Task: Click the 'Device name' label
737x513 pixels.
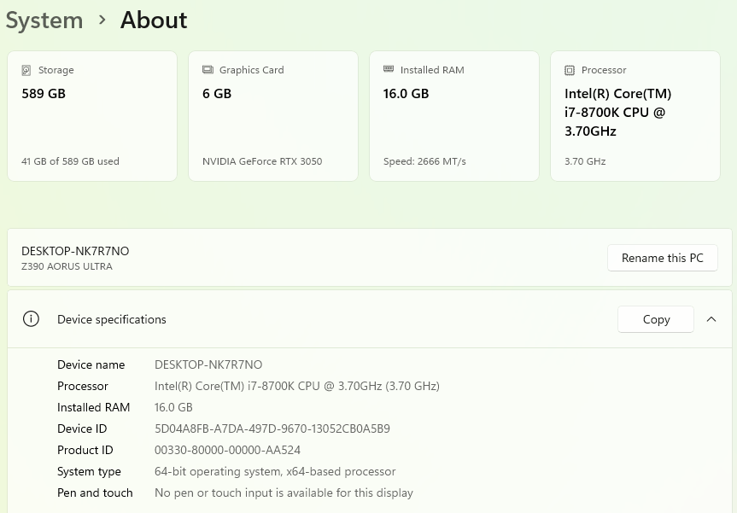Action: pyautogui.click(x=91, y=365)
